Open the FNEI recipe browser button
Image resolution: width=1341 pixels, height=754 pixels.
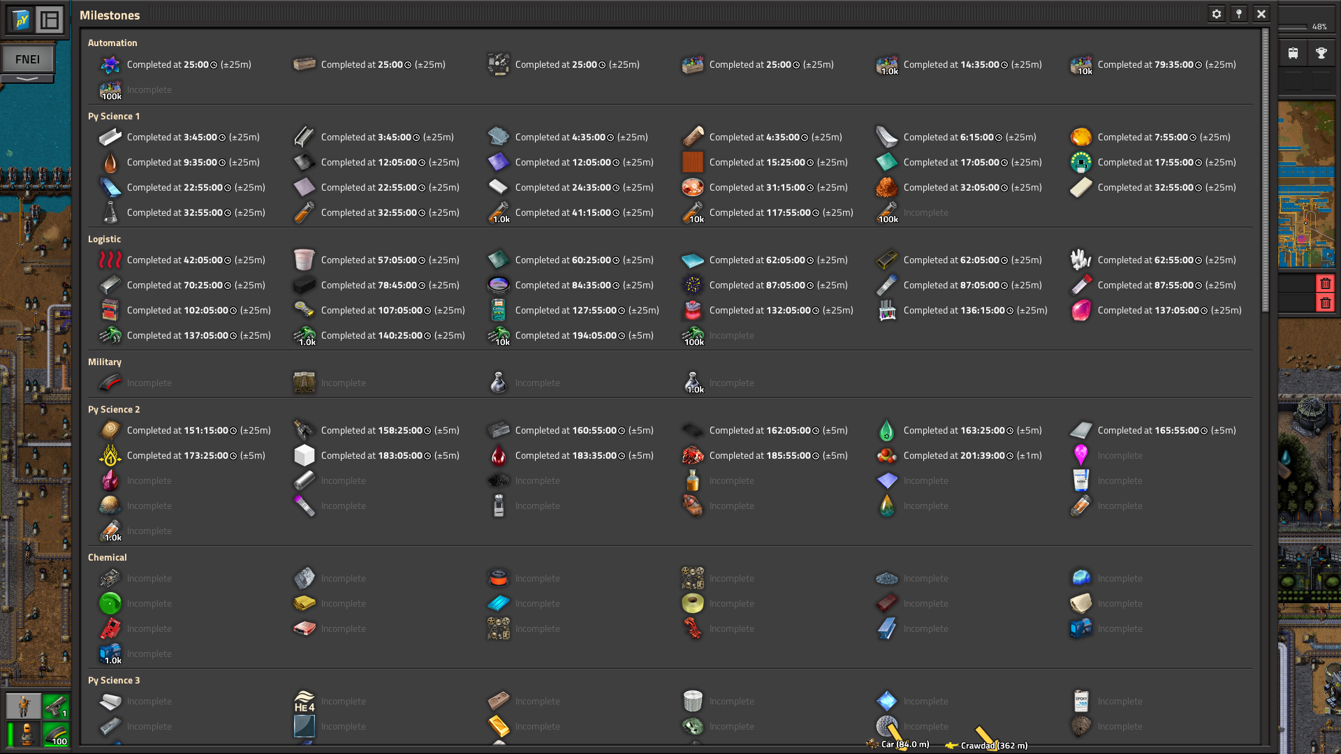27,59
